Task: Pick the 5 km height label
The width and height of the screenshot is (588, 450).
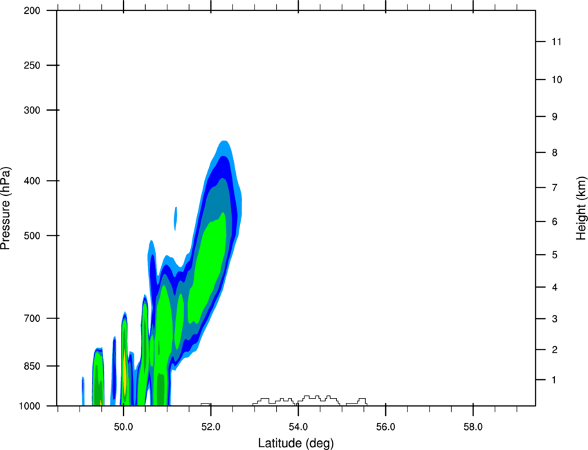Action: (555, 255)
